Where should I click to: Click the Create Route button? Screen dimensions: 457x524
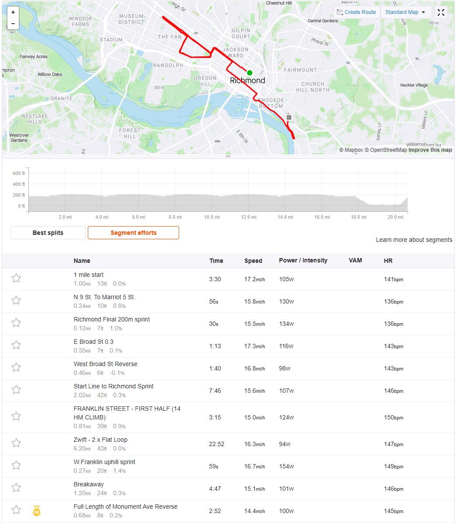(357, 12)
